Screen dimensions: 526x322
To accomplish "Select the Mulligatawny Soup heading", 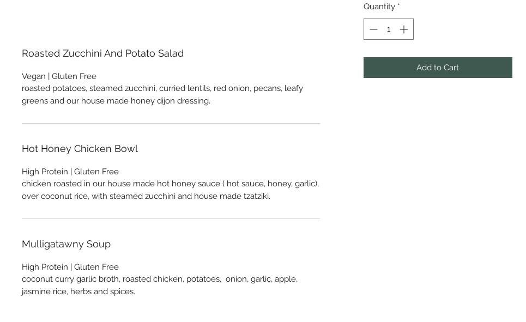I will click(66, 244).
